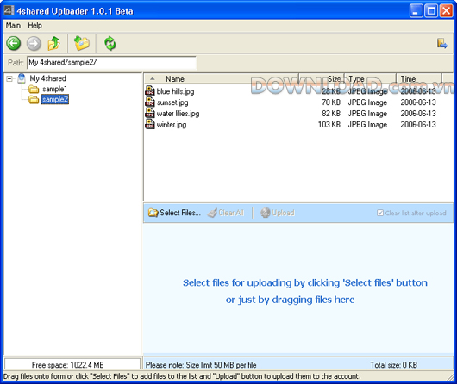Click the My 4shared account icon
The height and width of the screenshot is (384, 457).
[22, 78]
